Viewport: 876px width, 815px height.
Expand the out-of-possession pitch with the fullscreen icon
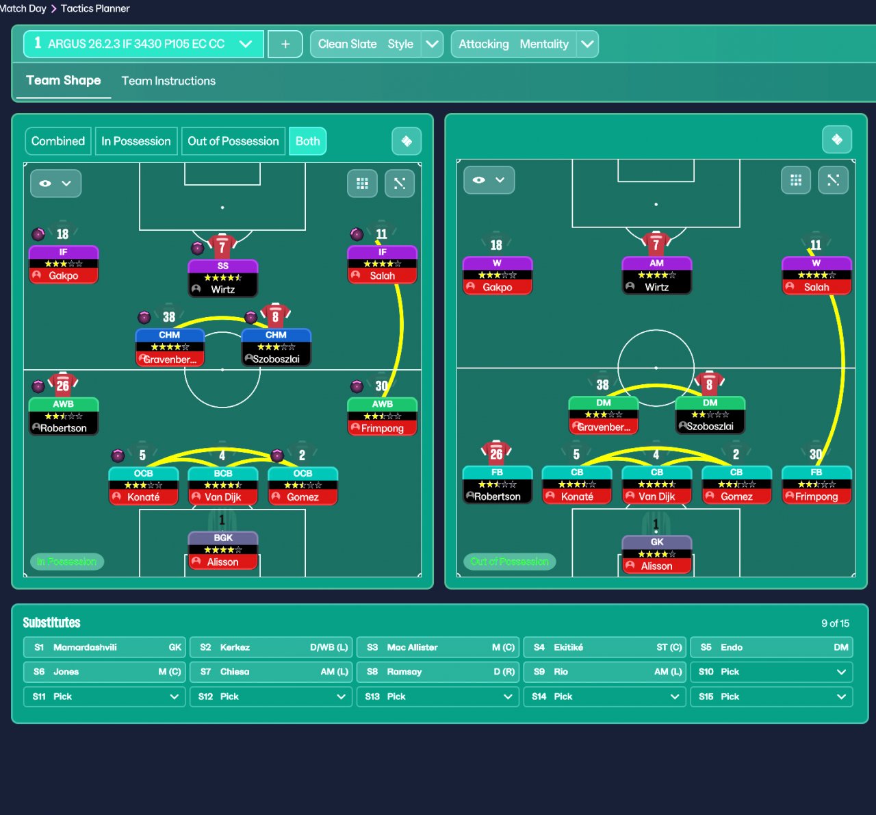pyautogui.click(x=833, y=180)
